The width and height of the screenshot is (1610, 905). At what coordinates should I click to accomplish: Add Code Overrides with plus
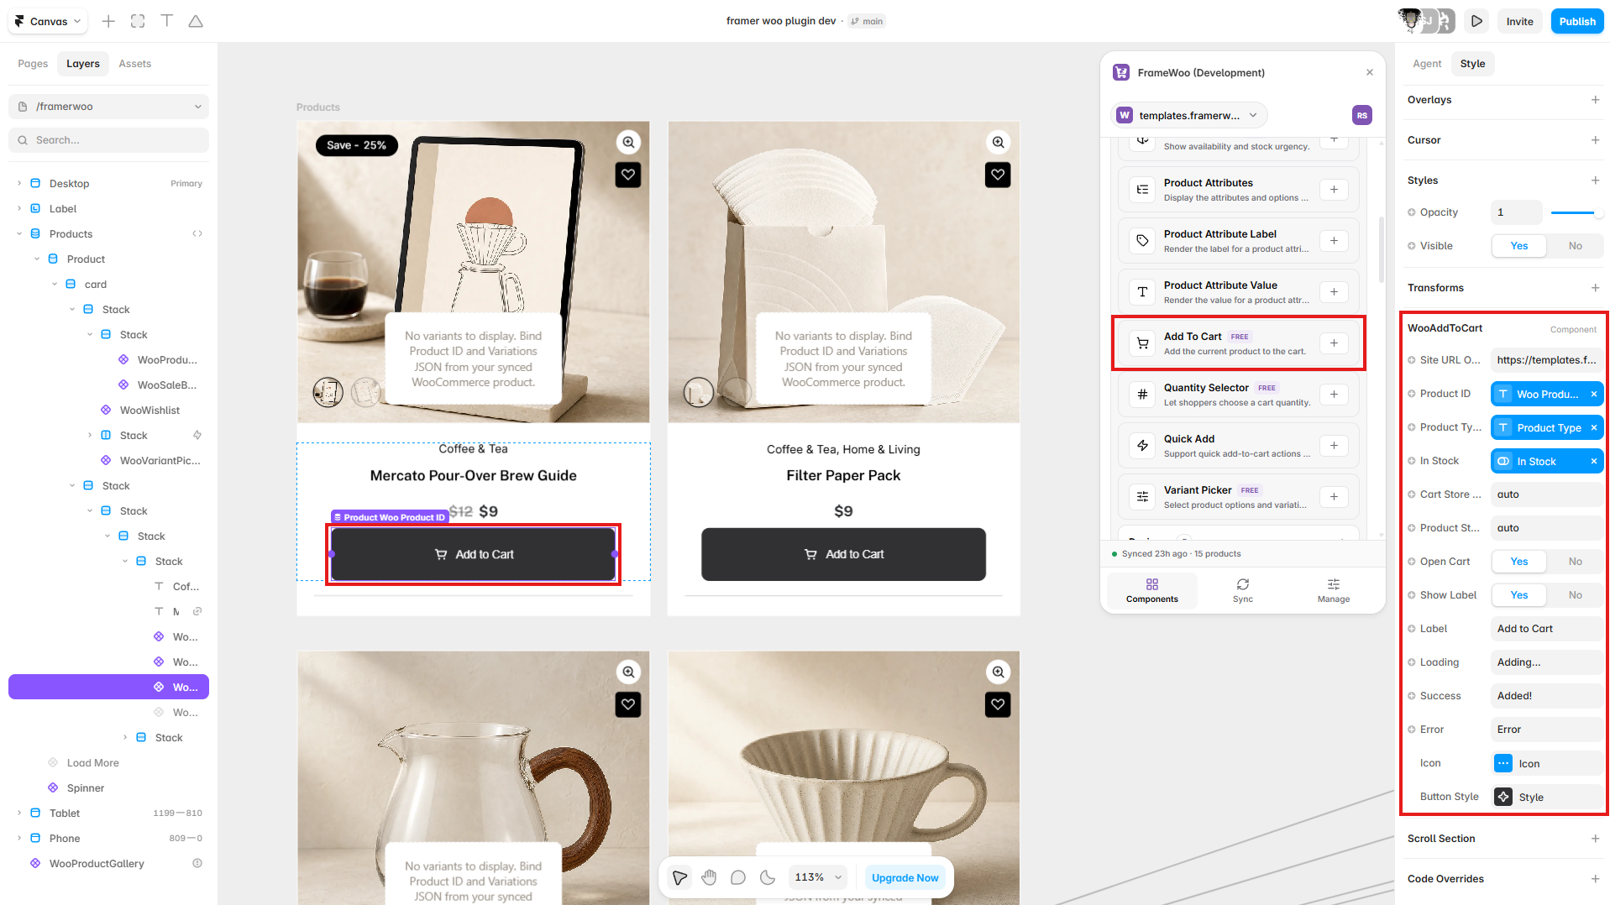tap(1595, 879)
